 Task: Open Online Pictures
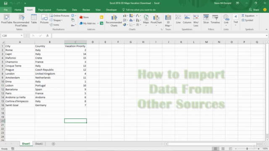[59, 16]
